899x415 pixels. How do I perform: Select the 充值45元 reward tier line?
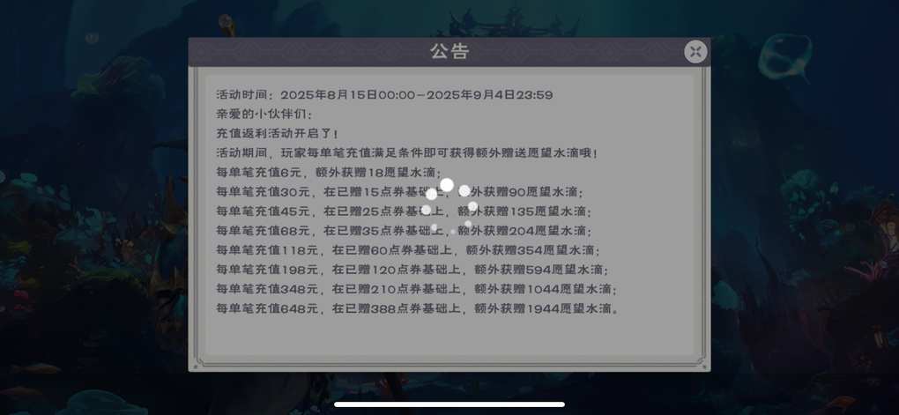click(x=405, y=211)
